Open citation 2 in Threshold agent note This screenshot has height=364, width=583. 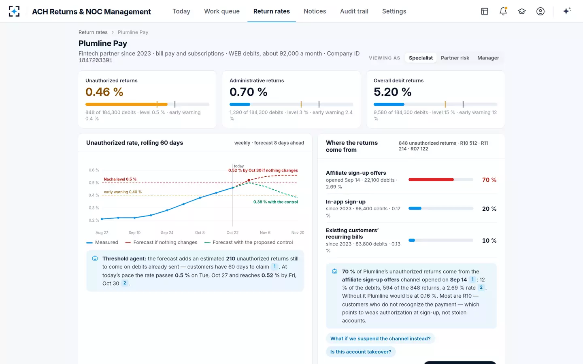(x=125, y=283)
